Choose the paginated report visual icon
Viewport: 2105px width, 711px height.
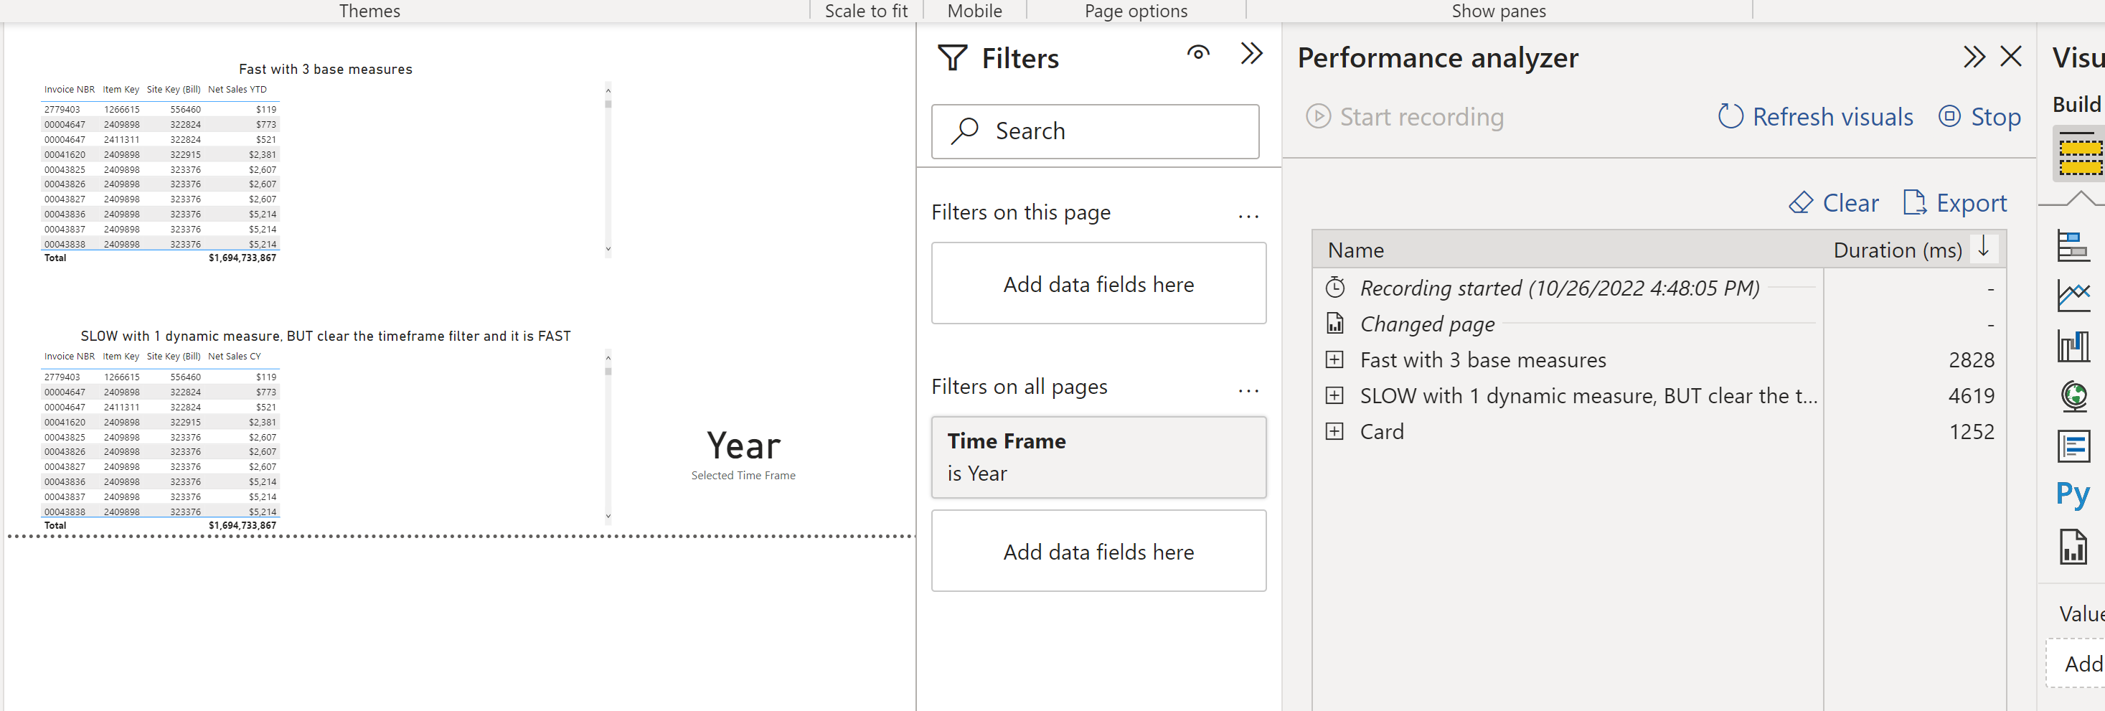coord(2073,547)
